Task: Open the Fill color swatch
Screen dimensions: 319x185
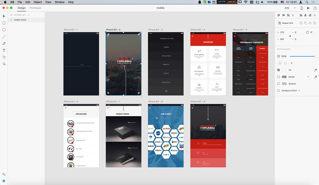Action: tap(284, 70)
